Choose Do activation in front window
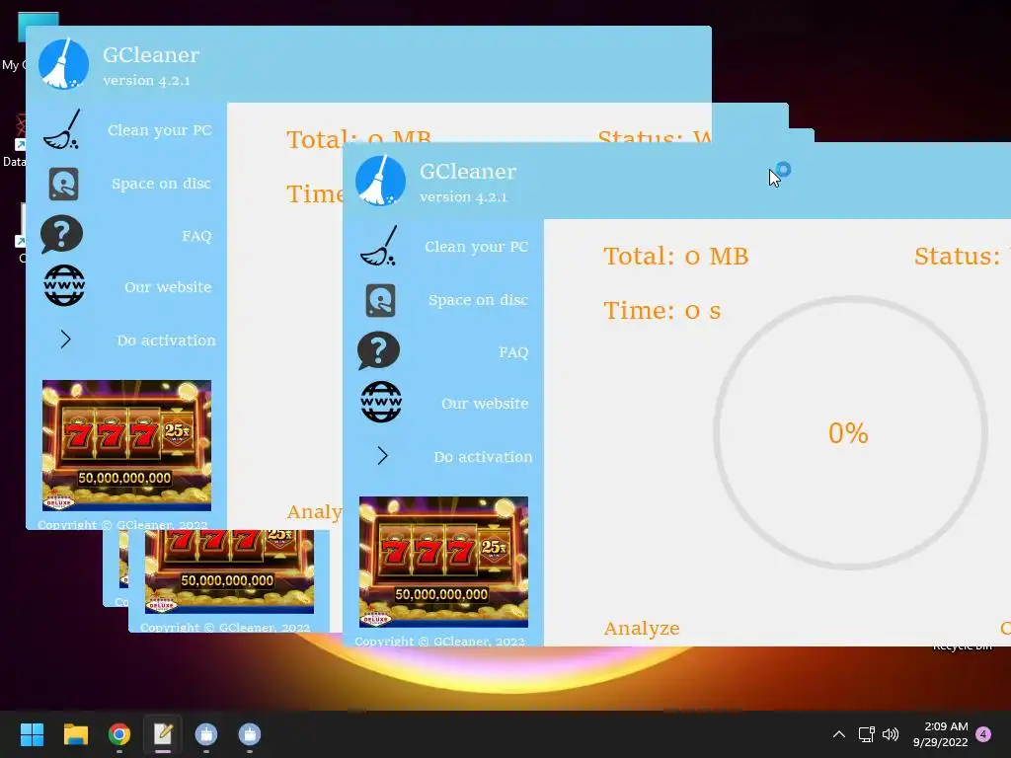1011x758 pixels. tap(483, 456)
